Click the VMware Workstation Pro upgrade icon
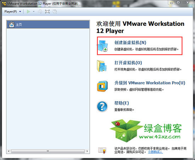 102,86
